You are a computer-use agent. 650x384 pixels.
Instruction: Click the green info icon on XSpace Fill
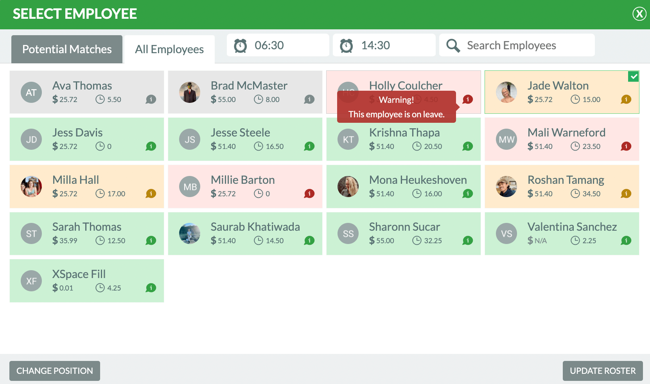coord(151,288)
